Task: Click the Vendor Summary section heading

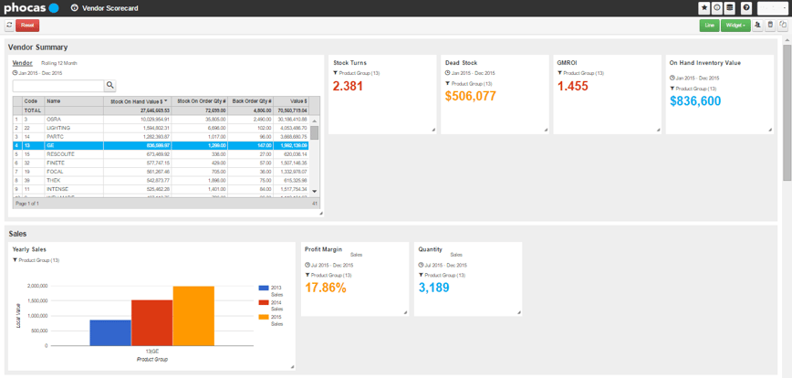Action: pos(38,47)
